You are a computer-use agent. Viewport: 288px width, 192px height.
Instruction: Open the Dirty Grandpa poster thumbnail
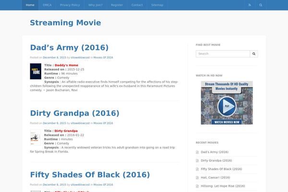click(36, 137)
